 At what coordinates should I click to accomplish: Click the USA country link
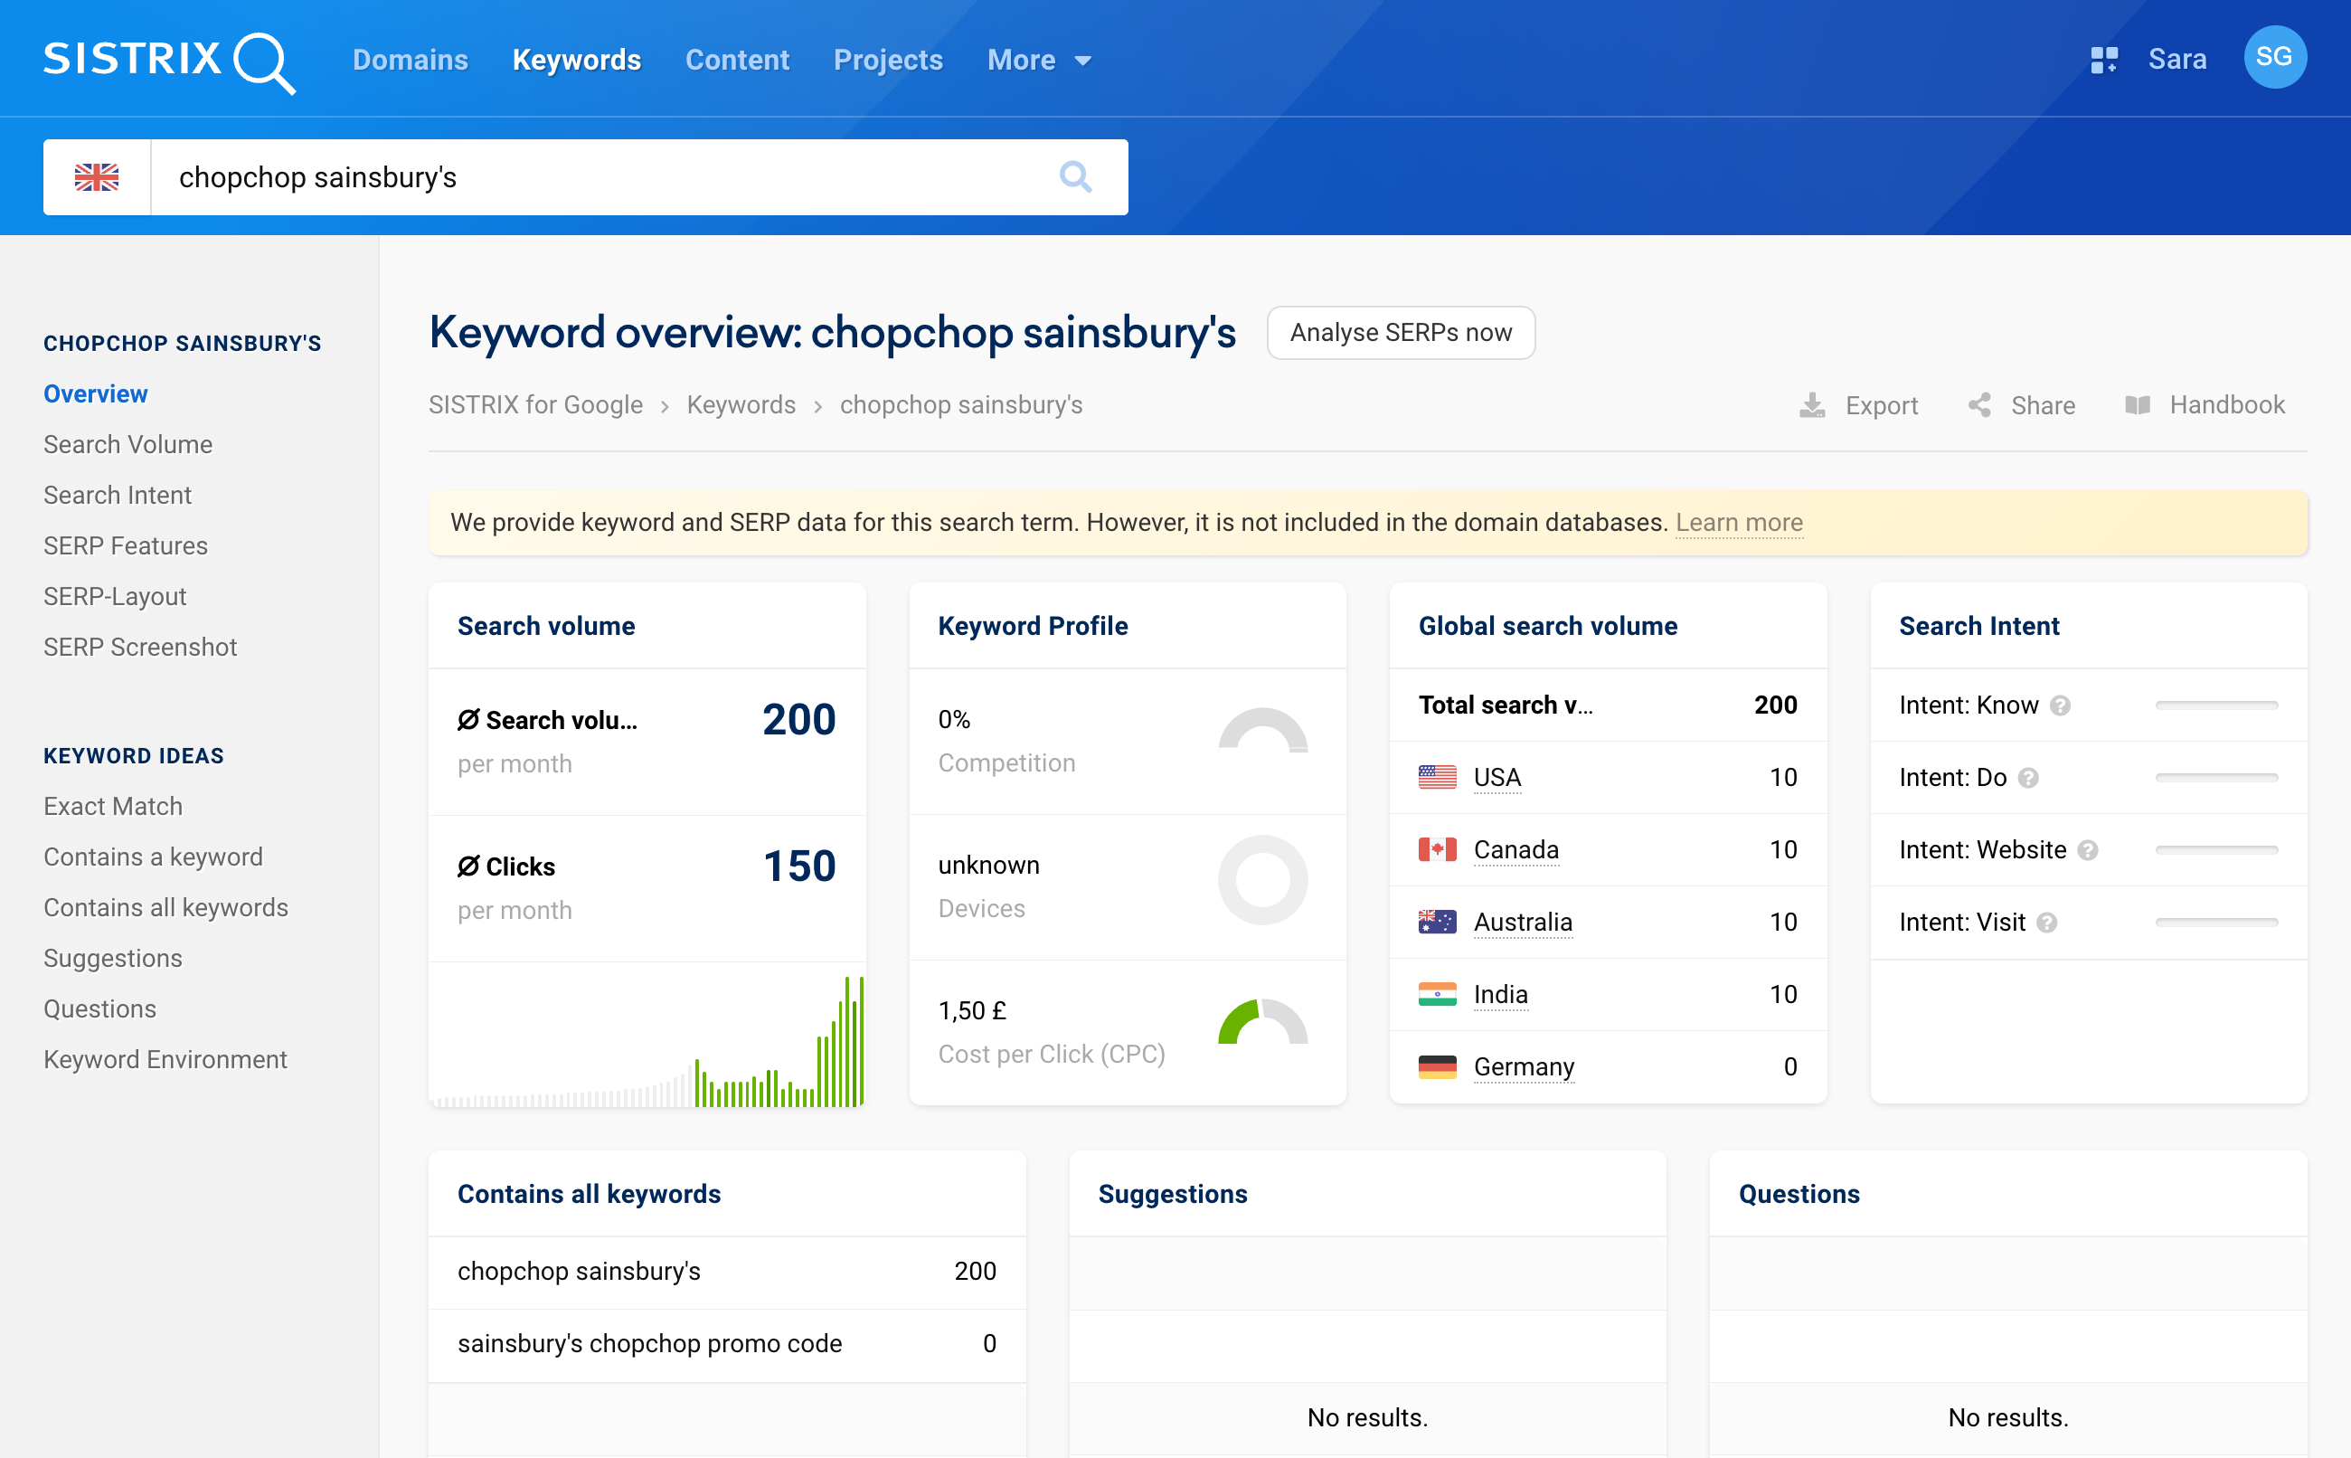pos(1497,777)
